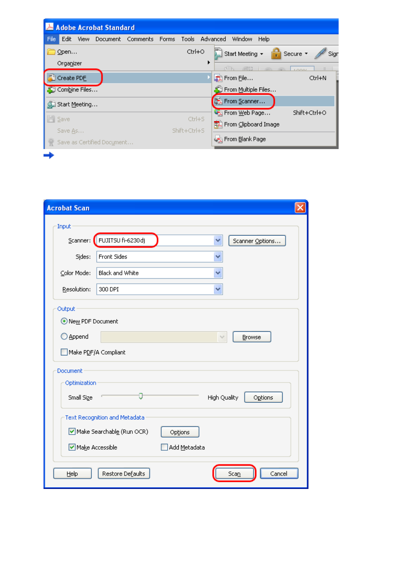
Task: Select New PDF Document radio button
Action: 64,321
